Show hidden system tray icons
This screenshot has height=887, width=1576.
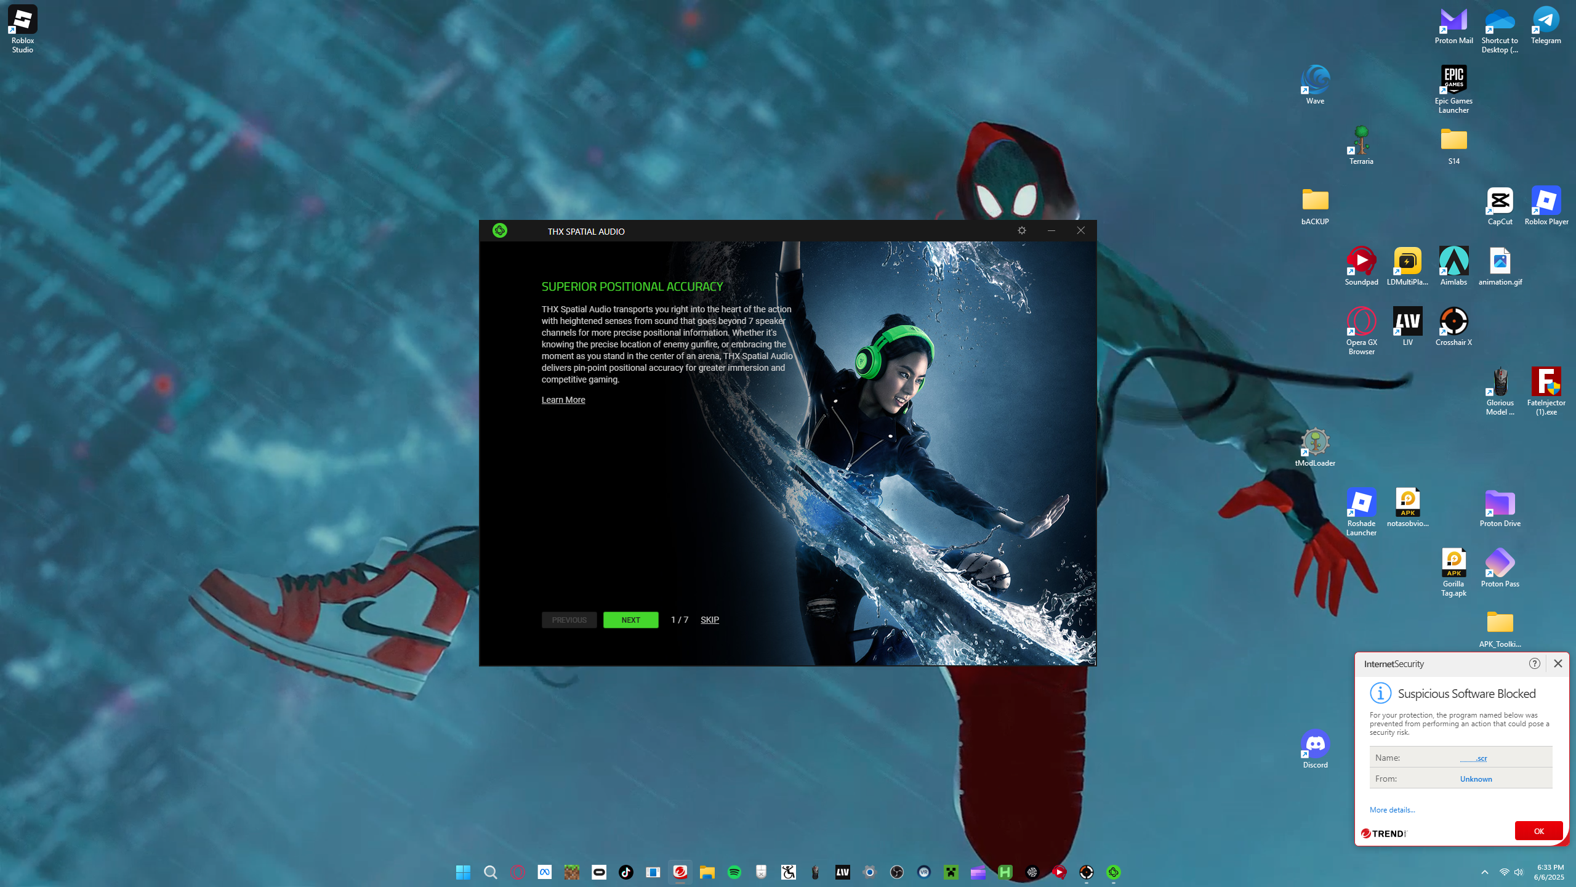(1485, 872)
